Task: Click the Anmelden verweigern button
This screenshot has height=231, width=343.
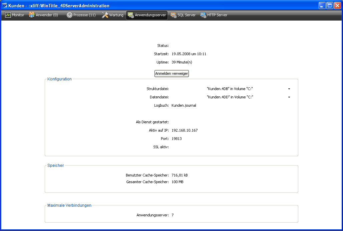Action: click(171, 73)
